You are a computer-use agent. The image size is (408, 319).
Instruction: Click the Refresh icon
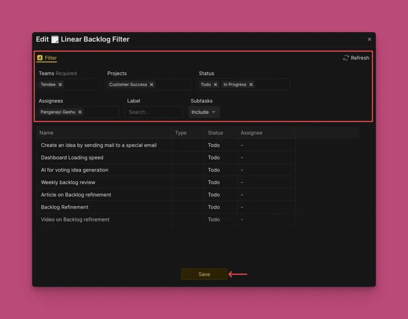coord(346,58)
